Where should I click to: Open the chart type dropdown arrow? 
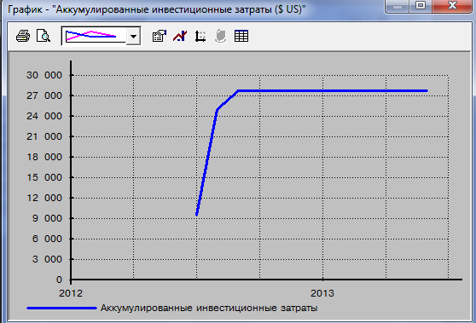pyautogui.click(x=133, y=36)
